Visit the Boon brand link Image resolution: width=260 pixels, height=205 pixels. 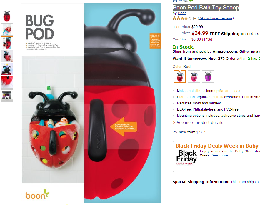coord(182,13)
